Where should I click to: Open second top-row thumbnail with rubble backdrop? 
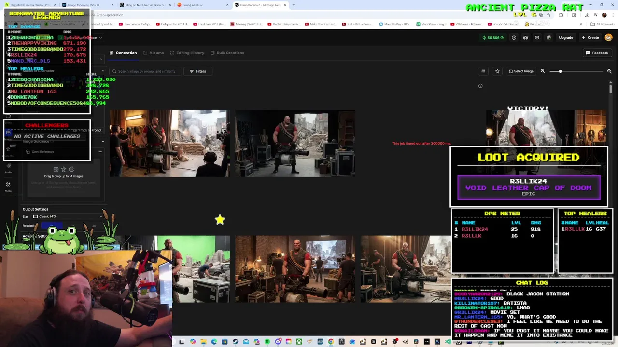[295, 143]
